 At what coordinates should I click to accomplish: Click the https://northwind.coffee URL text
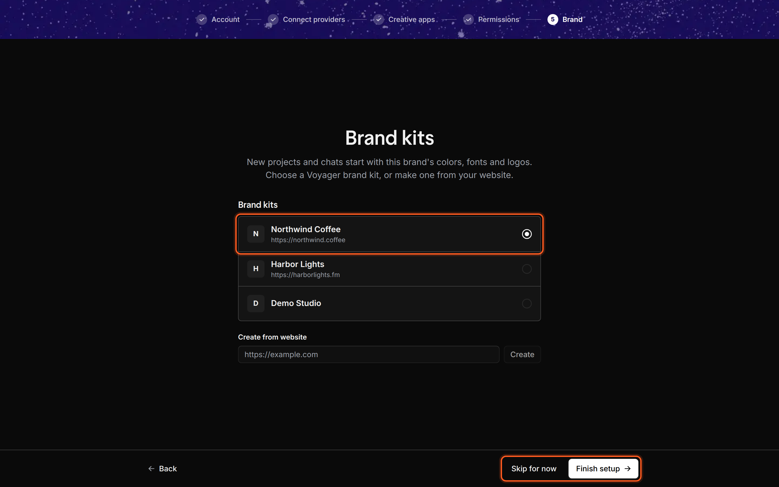click(x=308, y=240)
